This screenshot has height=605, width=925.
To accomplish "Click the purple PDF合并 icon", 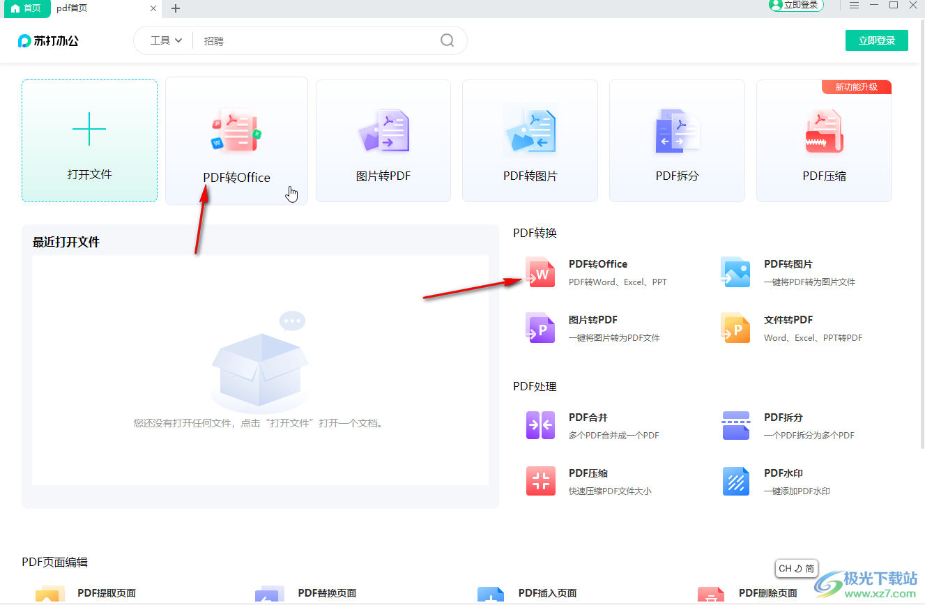I will click(x=540, y=425).
